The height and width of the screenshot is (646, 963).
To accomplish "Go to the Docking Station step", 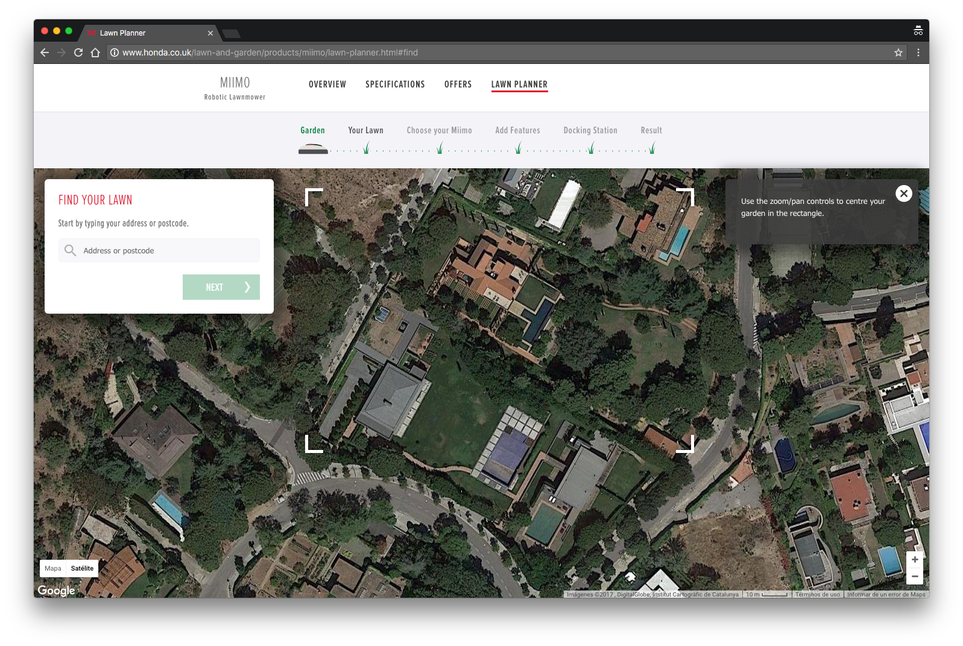I will (590, 130).
